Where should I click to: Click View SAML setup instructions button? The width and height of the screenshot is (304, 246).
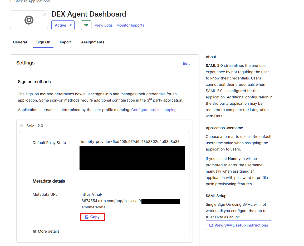tap(238, 225)
